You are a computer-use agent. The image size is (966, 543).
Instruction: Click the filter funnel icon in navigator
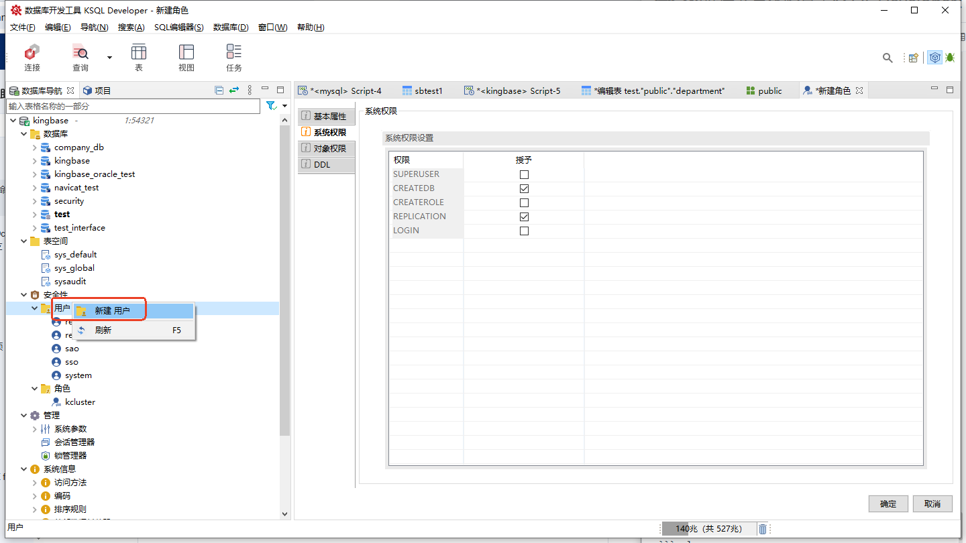pyautogui.click(x=270, y=106)
